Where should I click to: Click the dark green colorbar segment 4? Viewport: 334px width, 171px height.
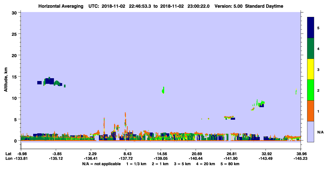(x=311, y=48)
